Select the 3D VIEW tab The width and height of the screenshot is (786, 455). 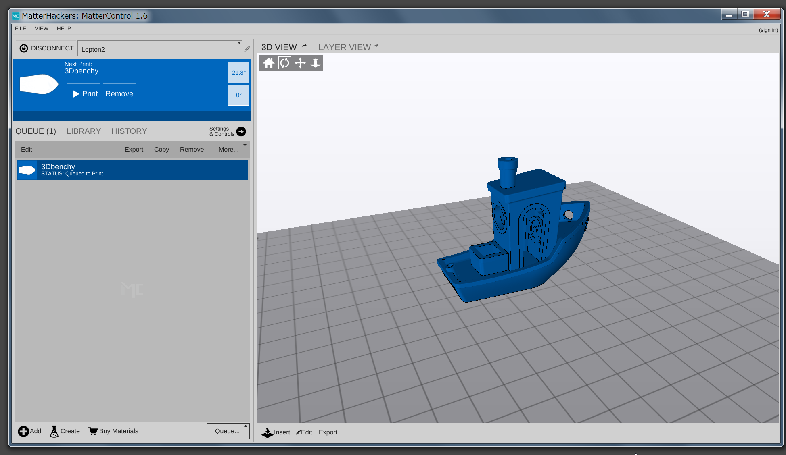pos(279,47)
